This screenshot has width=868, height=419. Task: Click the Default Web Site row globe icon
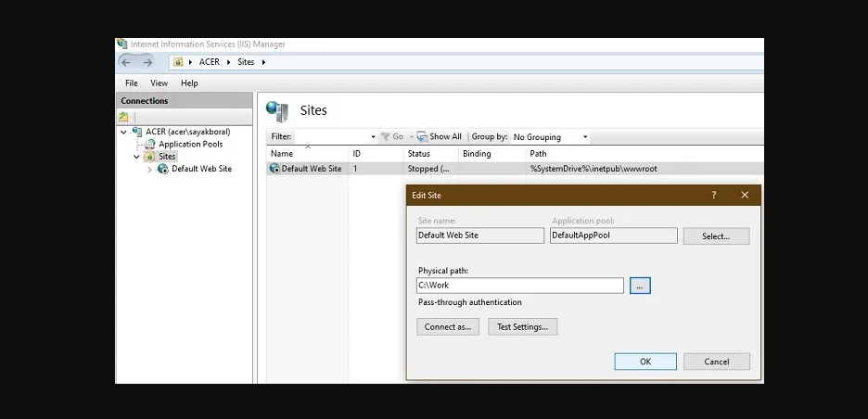(x=274, y=169)
